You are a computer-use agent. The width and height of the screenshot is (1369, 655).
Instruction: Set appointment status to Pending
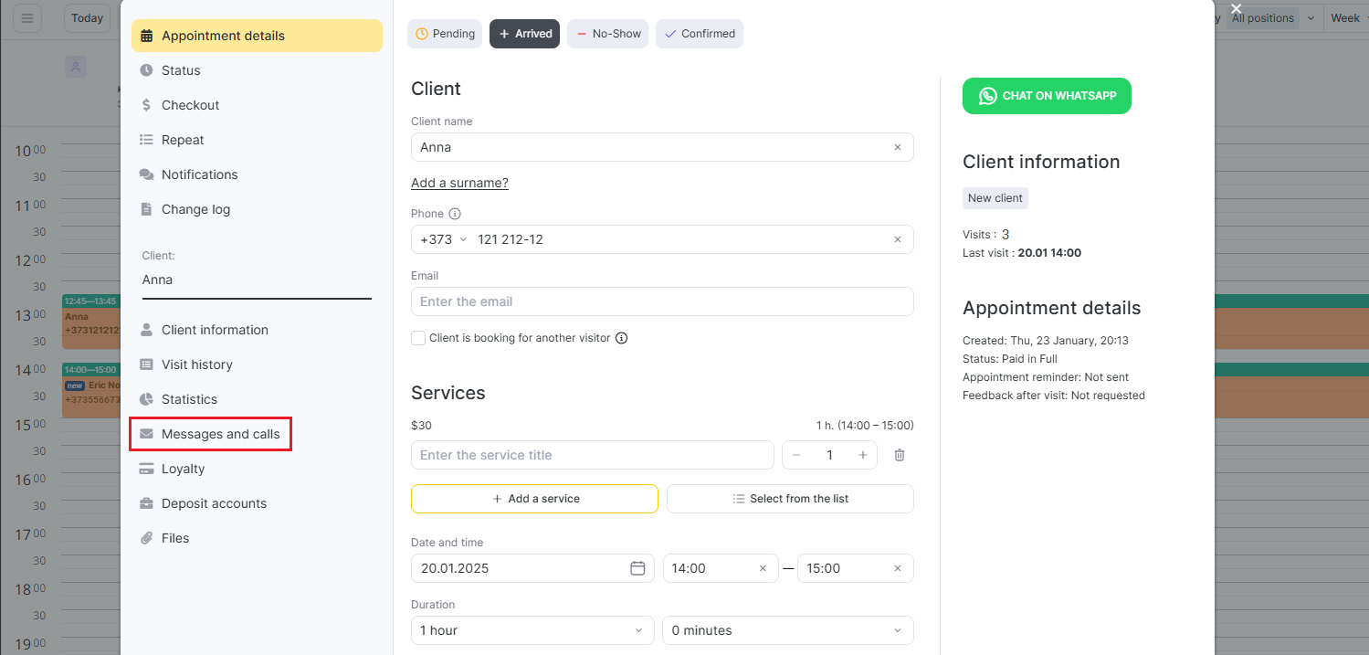coord(445,34)
